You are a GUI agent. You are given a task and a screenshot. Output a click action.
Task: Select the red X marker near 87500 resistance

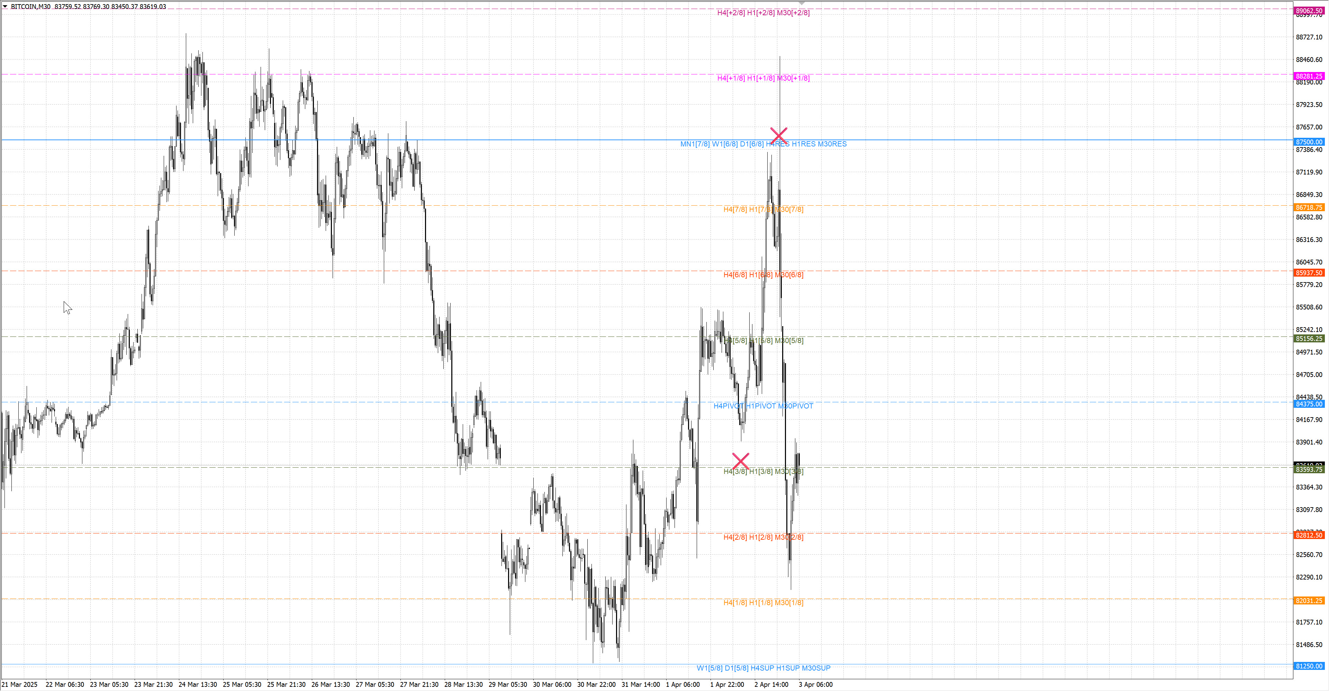pyautogui.click(x=778, y=136)
